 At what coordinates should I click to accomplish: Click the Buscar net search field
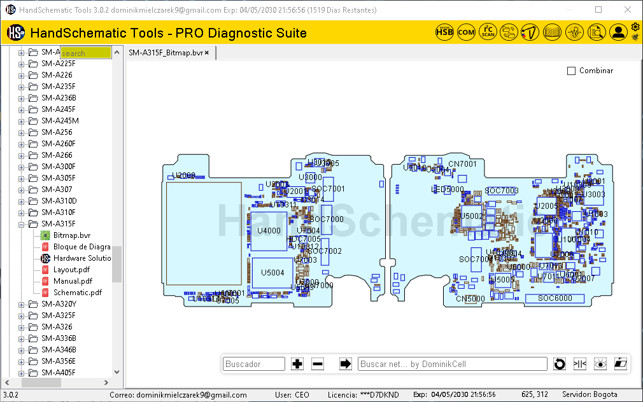click(x=452, y=364)
